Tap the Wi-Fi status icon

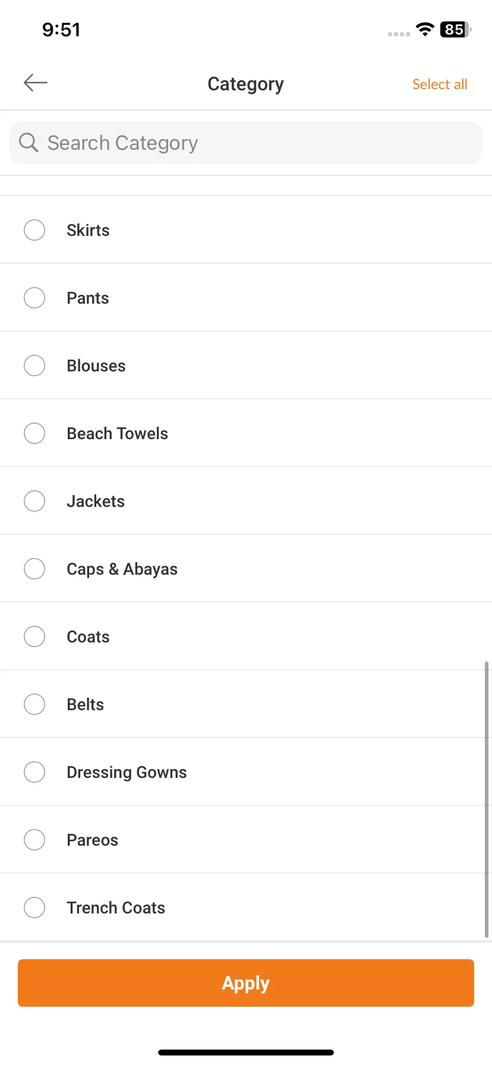click(x=425, y=29)
